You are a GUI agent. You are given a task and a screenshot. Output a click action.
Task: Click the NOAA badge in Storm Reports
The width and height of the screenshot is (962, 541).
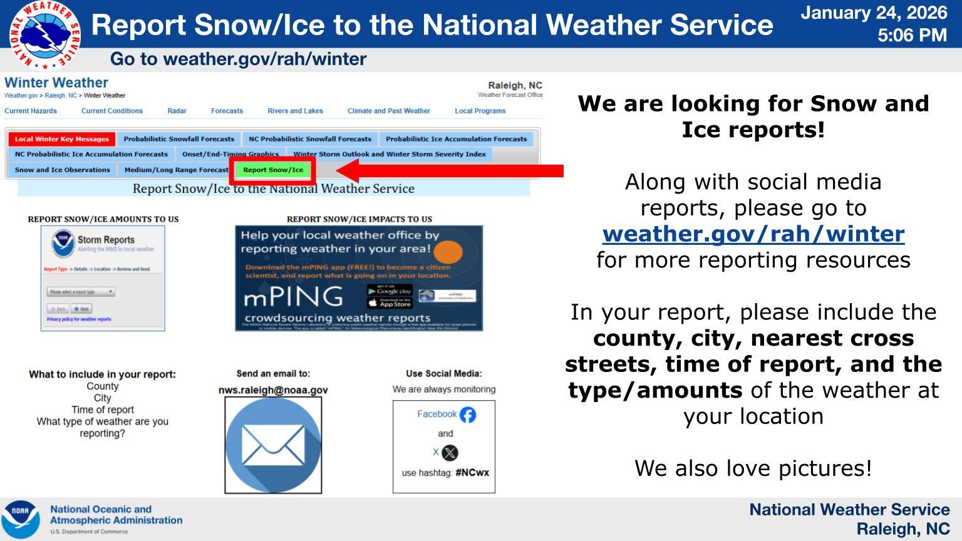point(63,244)
